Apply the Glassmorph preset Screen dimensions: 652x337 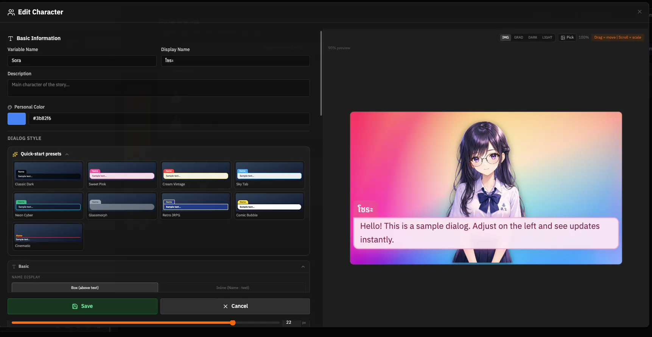click(122, 206)
